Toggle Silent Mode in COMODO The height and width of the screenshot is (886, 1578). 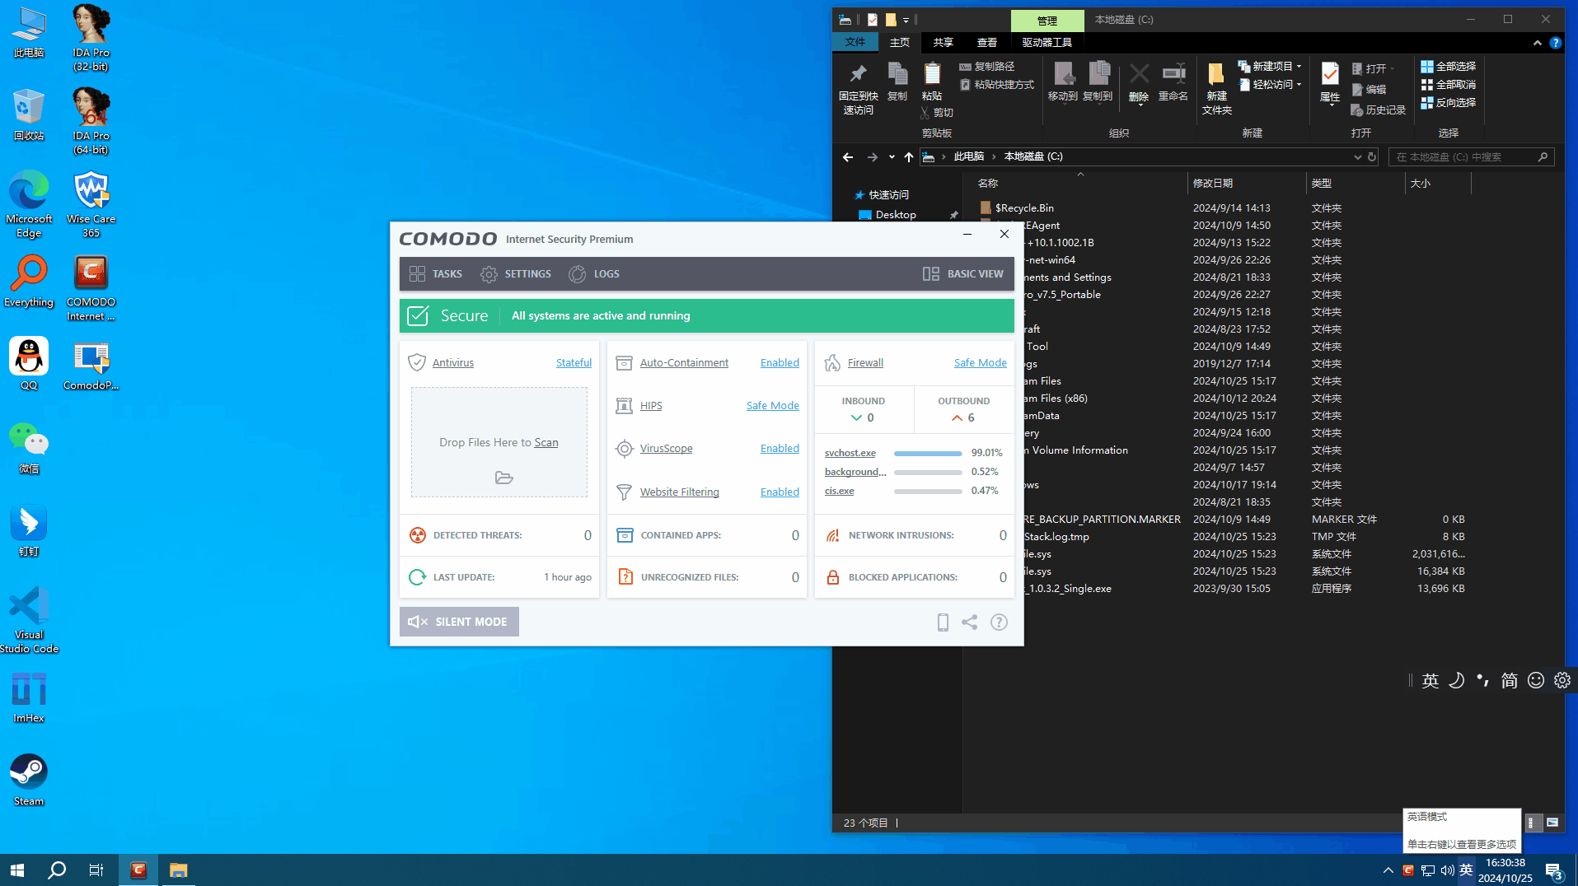tap(459, 622)
